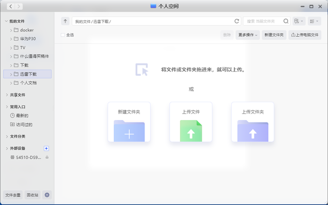This screenshot has height=205, width=328.
Task: Click the up-directory arrow button
Action: coord(65,21)
